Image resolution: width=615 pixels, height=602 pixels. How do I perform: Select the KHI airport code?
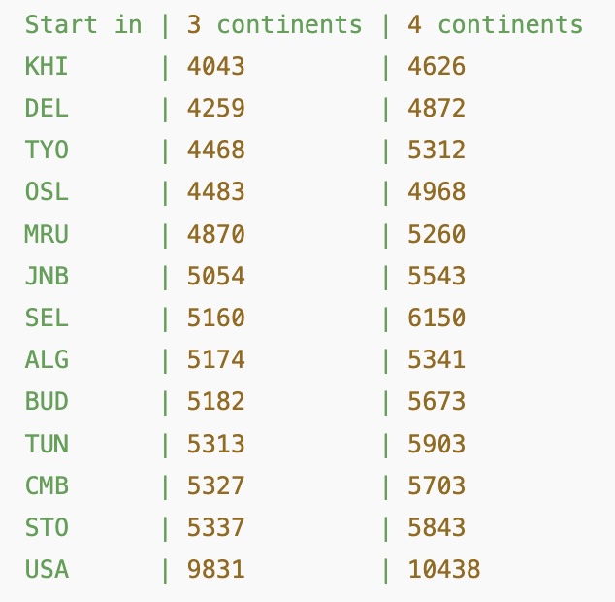tap(47, 67)
